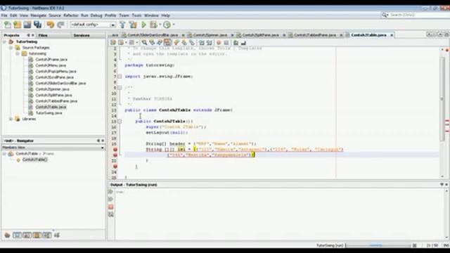Toggle Show Static Members filter in Navigator
The width and height of the screenshot is (450, 253).
point(27,235)
